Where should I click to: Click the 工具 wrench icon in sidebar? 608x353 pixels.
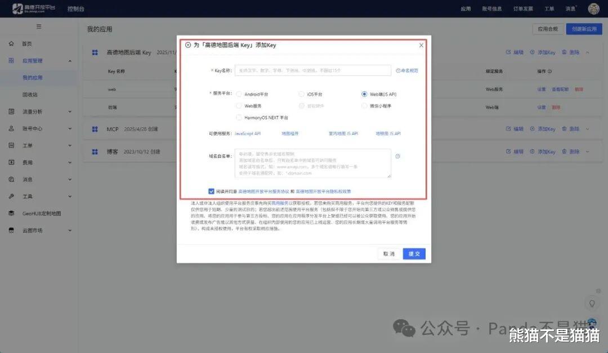coord(11,196)
